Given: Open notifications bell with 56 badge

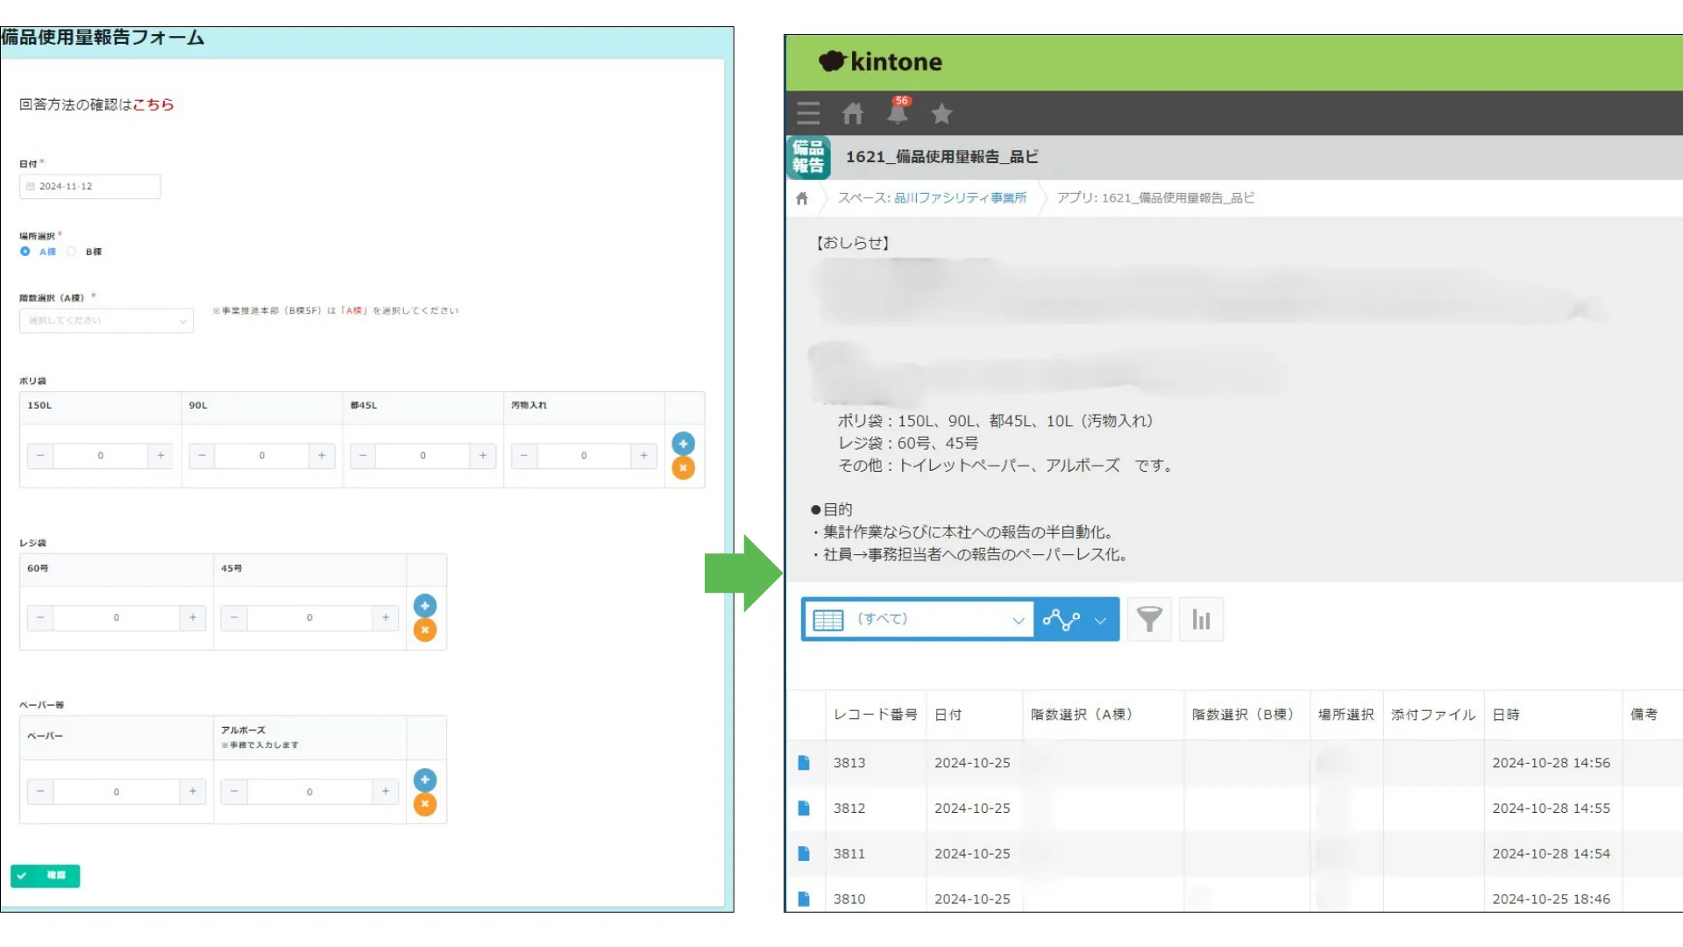Looking at the screenshot, I should 898,113.
